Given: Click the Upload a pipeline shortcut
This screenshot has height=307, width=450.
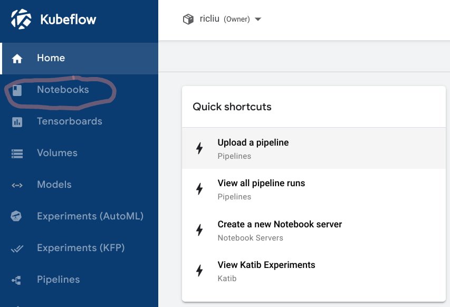Looking at the screenshot, I should pyautogui.click(x=314, y=148).
